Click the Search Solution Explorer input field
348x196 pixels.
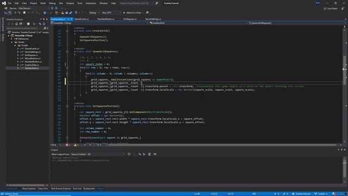tap(24, 28)
